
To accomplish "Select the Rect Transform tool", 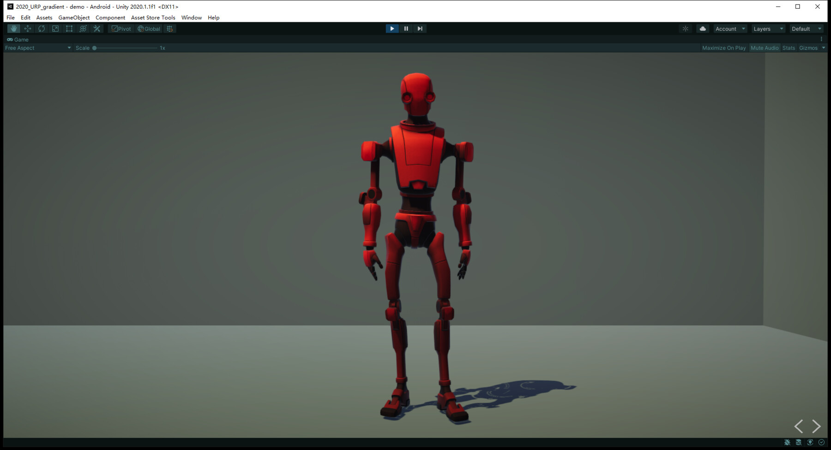I will click(69, 28).
